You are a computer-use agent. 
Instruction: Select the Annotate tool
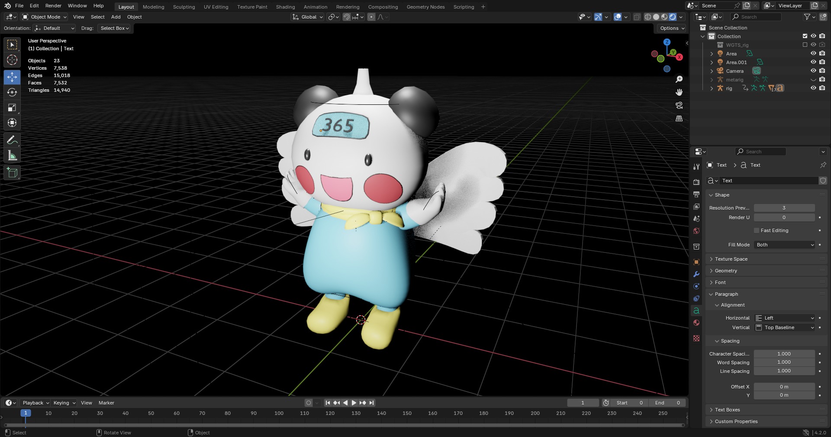[x=12, y=140]
